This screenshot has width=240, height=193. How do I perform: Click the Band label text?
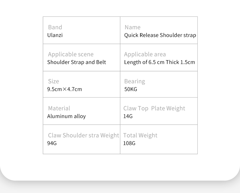tap(55, 27)
